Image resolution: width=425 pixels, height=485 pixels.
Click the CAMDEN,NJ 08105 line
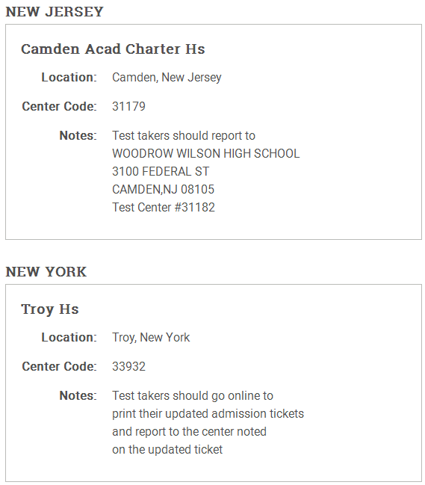coord(163,189)
